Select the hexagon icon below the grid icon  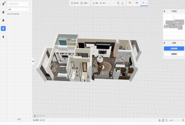point(3,20)
